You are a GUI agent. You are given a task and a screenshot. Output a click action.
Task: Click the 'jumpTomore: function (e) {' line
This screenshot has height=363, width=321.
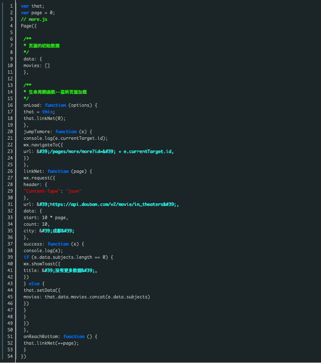click(58, 132)
